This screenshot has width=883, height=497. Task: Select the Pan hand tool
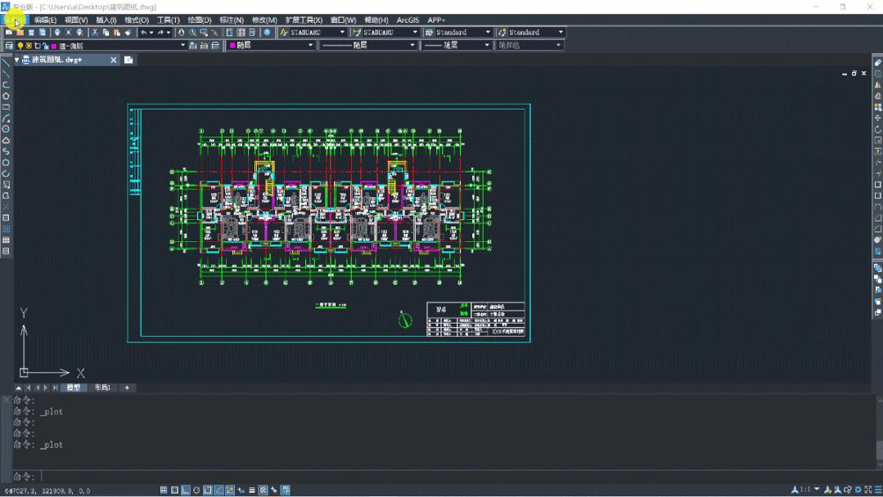coord(182,33)
